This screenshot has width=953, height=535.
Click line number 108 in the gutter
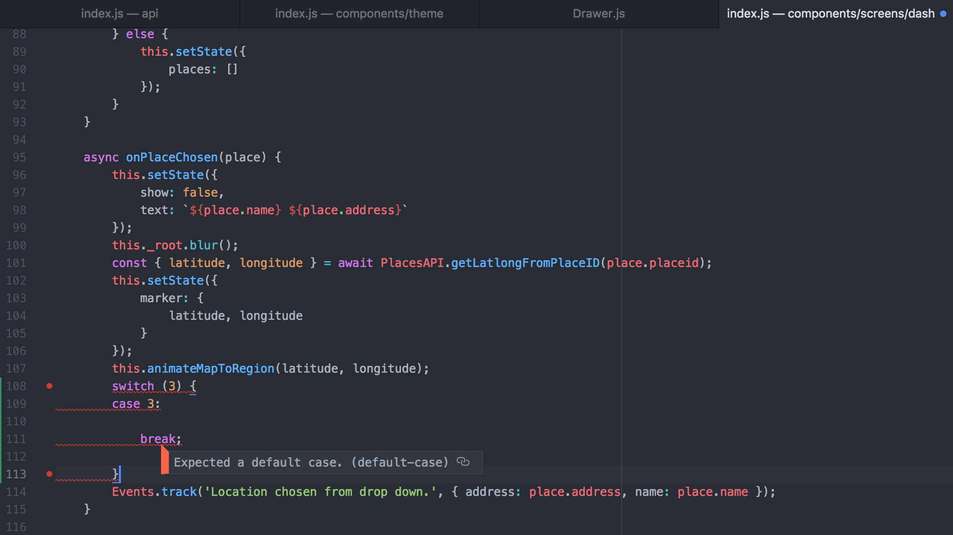click(16, 386)
